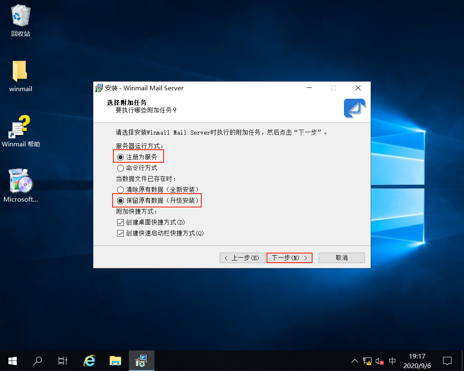
Task: Show hidden icons in the system tray
Action: click(354, 361)
